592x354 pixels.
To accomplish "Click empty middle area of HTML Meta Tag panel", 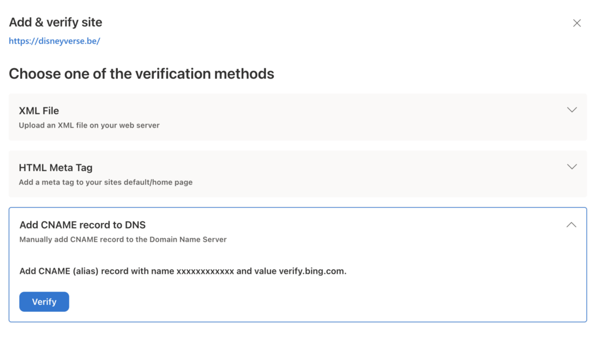I will (x=347, y=174).
